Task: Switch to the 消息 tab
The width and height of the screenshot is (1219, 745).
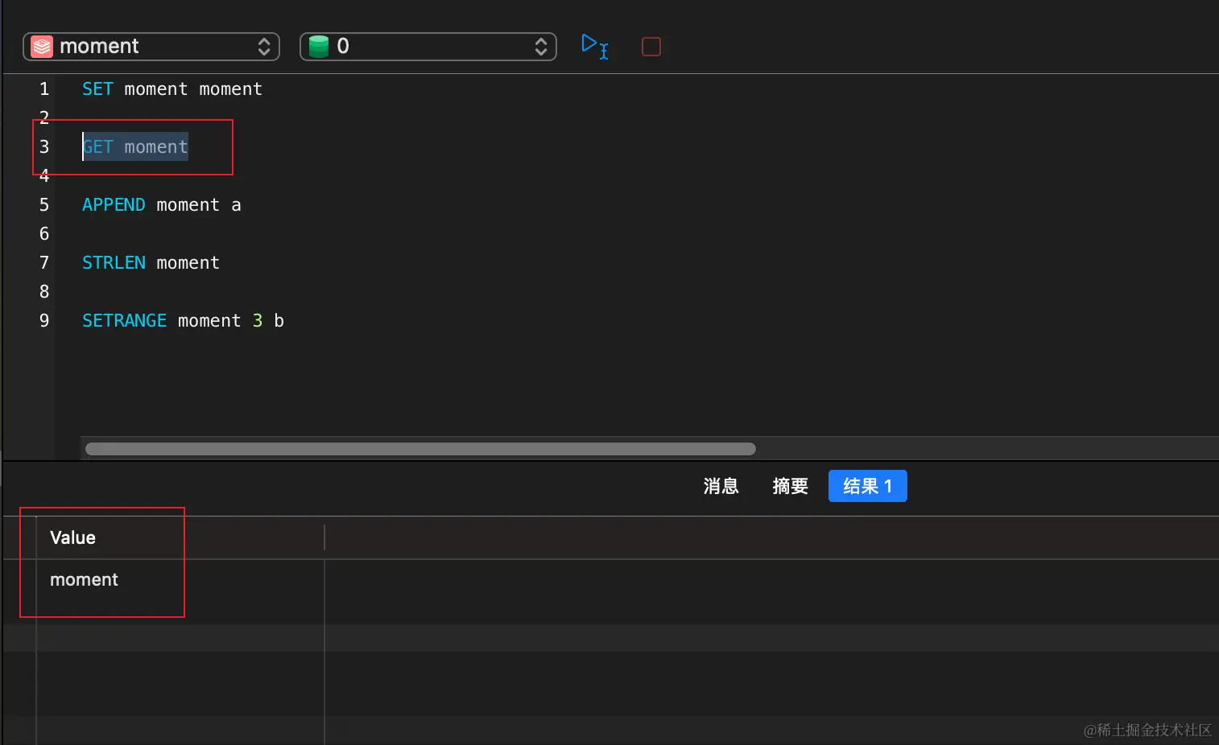Action: click(721, 486)
